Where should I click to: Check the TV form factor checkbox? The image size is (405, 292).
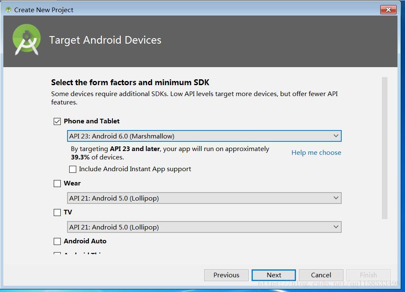tap(57, 212)
